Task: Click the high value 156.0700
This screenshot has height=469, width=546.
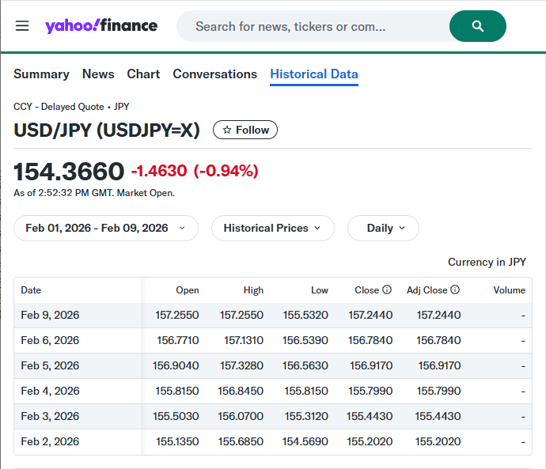Action: pyautogui.click(x=241, y=417)
